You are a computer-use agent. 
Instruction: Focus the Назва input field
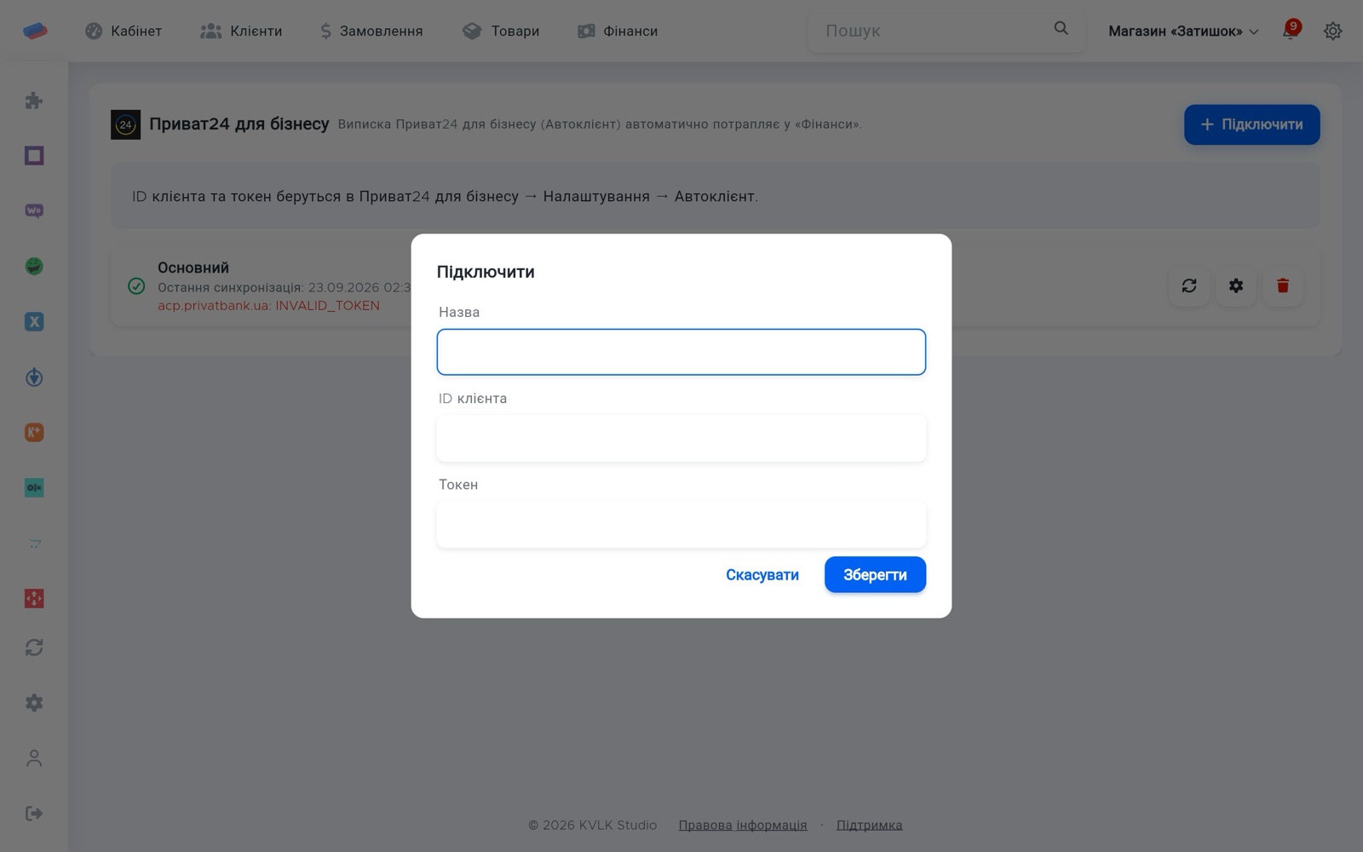tap(681, 352)
